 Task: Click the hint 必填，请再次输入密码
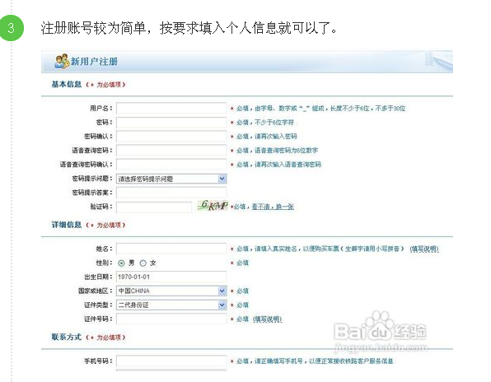pyautogui.click(x=266, y=137)
